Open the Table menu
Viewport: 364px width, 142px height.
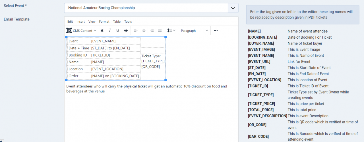[117, 22]
